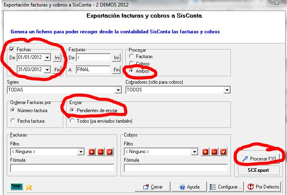Image resolution: width=287 pixels, height=195 pixels.
Task: Click the red minus icon beside Facturas Filtro
Action: (101, 152)
